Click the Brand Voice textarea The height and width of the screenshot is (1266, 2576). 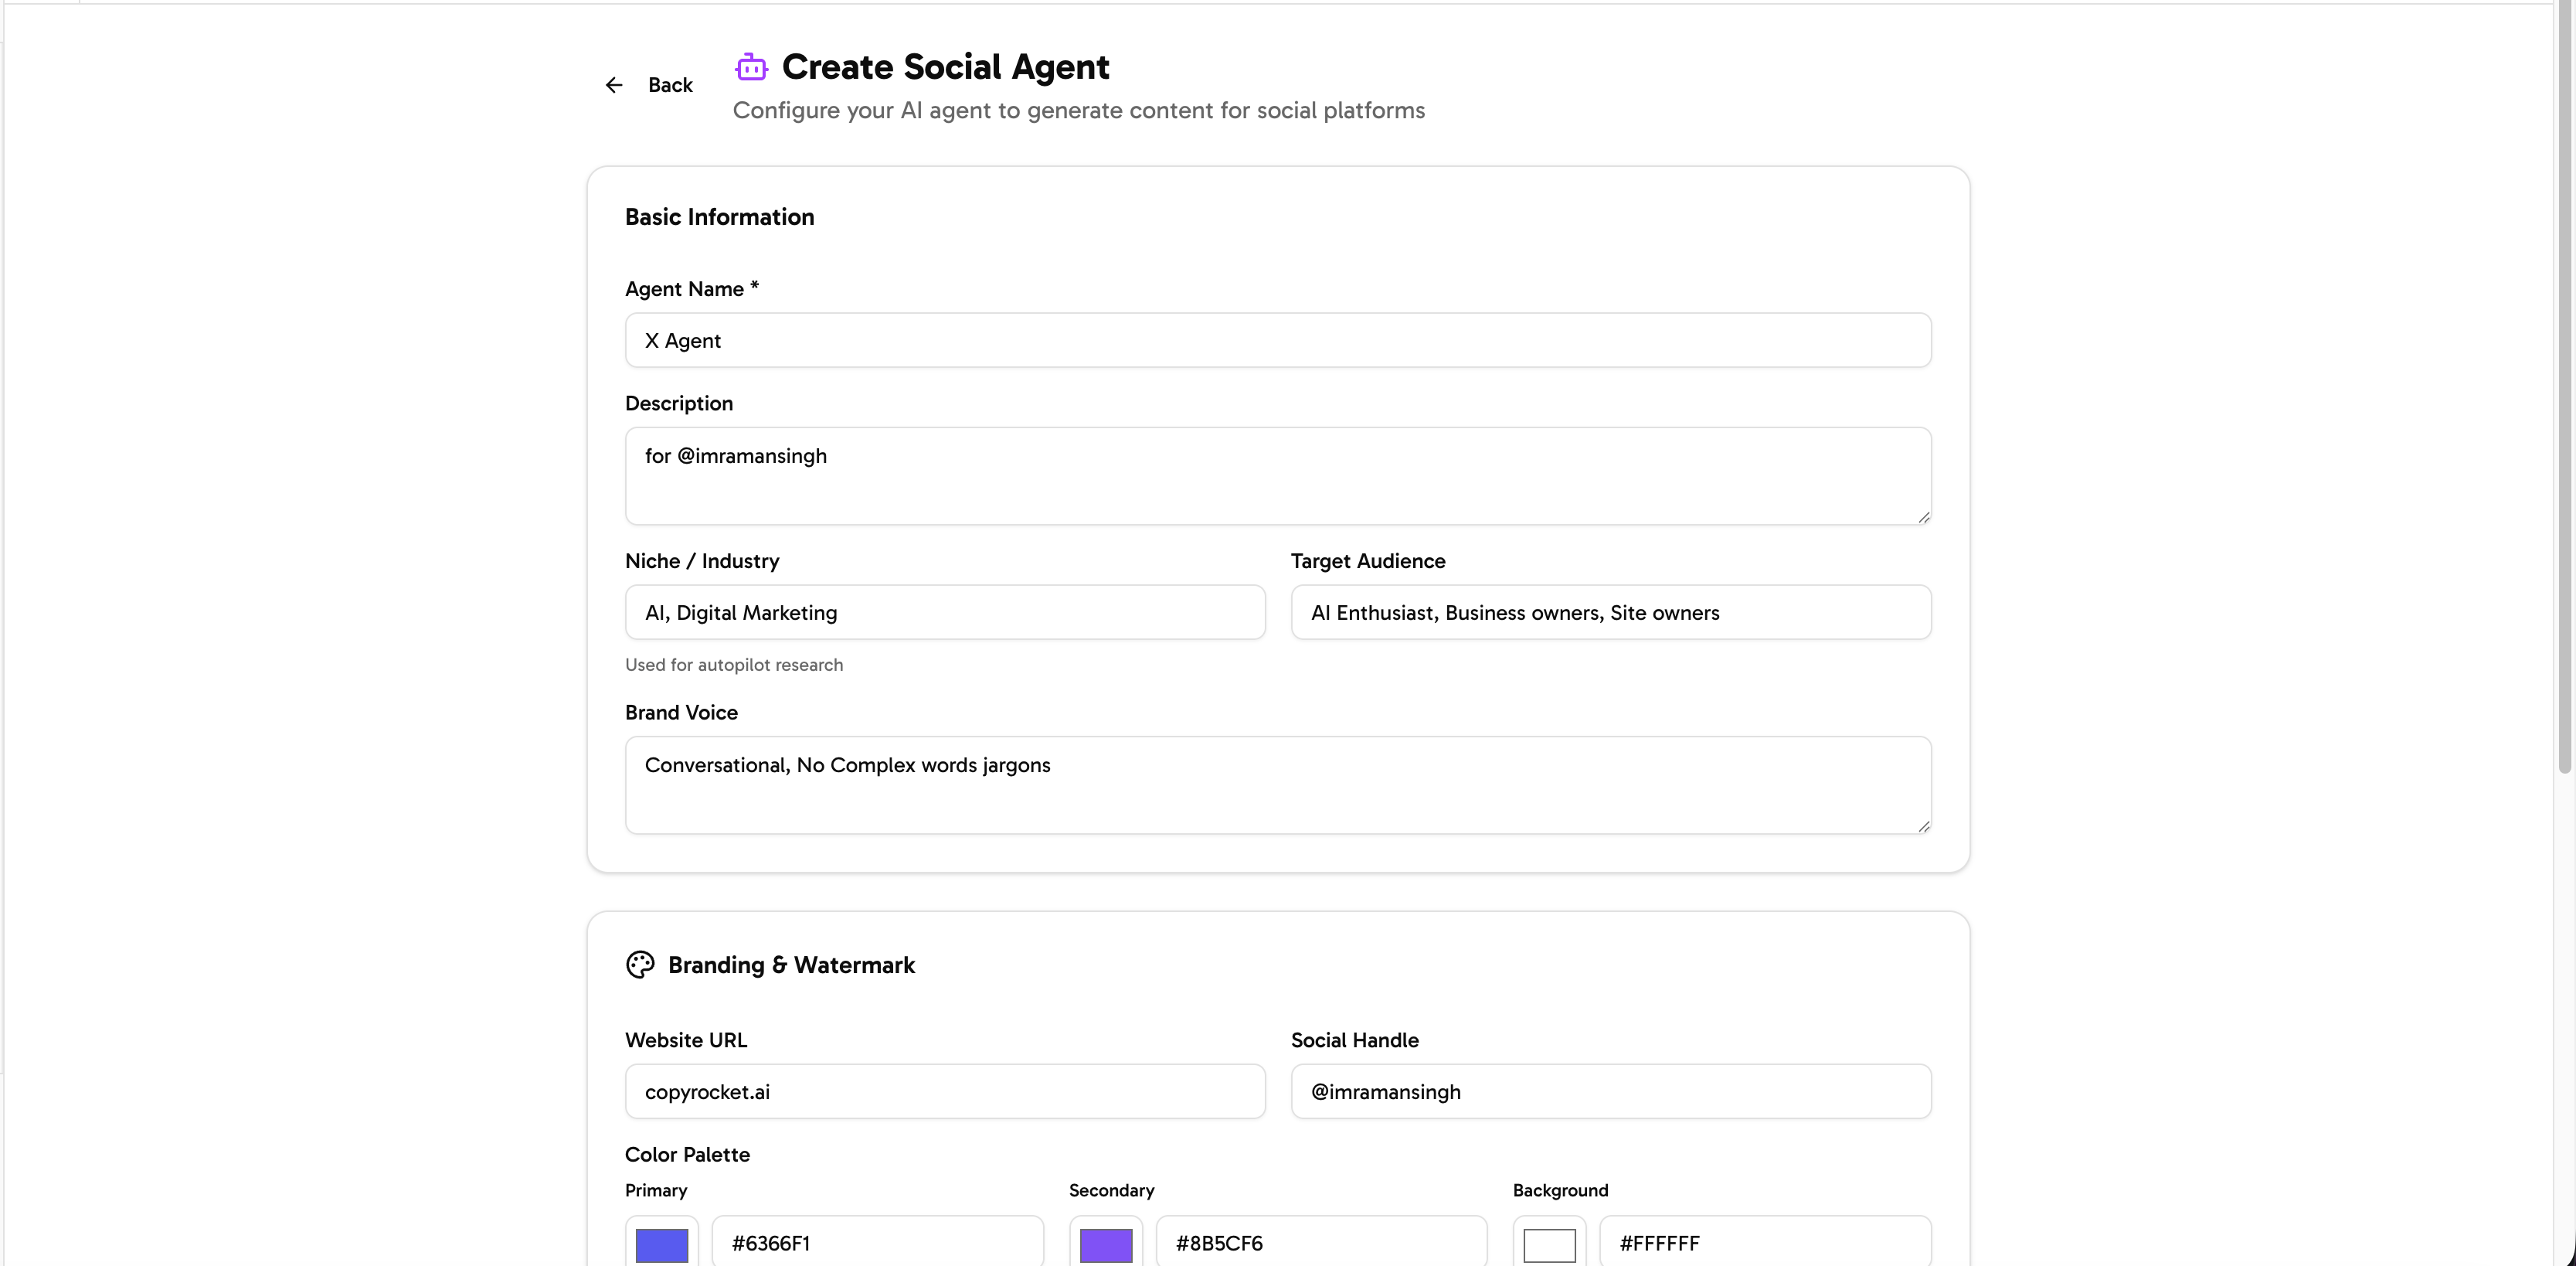(x=1278, y=785)
